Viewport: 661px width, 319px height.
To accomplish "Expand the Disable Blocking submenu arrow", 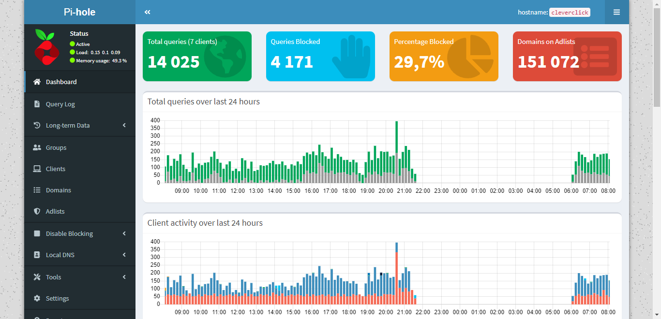I will [124, 233].
